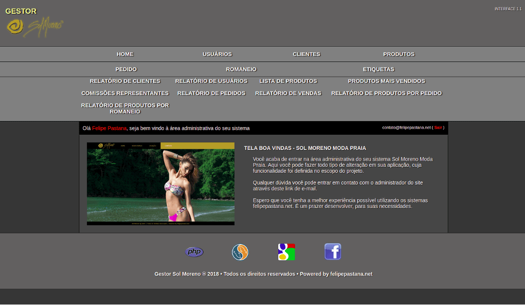Open Comissões Representantes report link

pyautogui.click(x=125, y=94)
